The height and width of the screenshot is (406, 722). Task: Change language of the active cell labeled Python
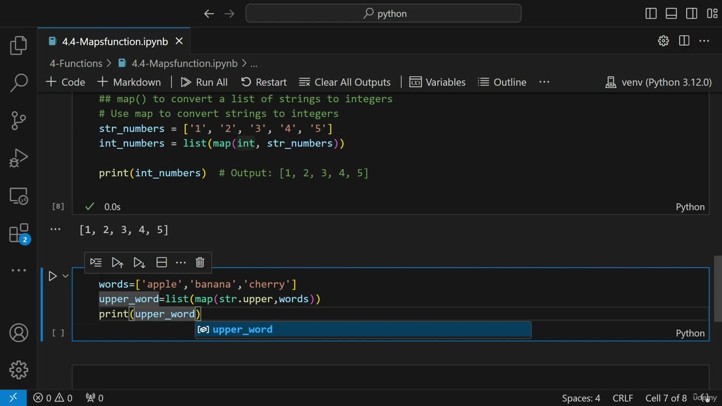point(690,333)
